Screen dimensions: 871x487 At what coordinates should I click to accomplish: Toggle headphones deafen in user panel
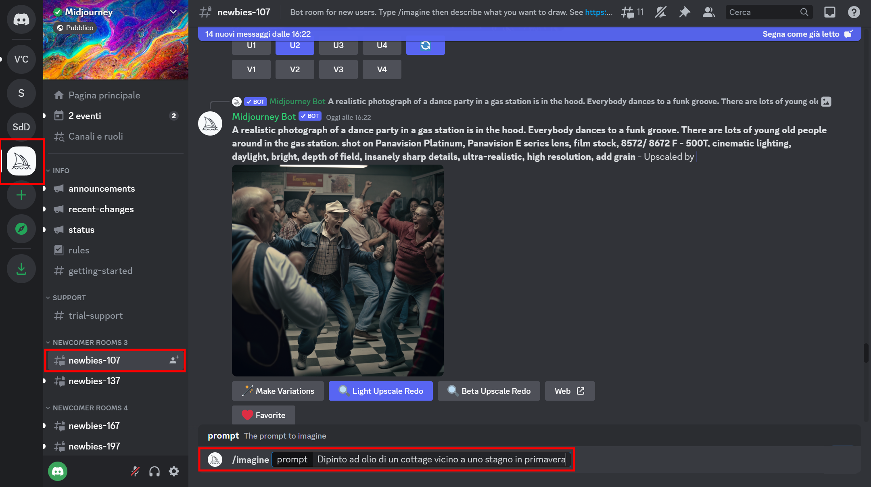pos(155,471)
